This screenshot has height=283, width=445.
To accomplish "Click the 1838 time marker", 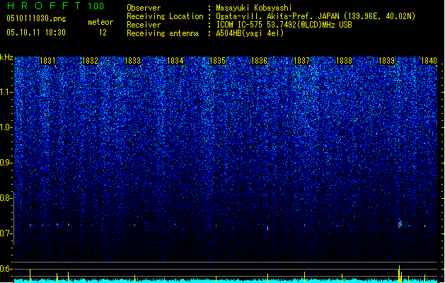I will (x=344, y=61).
